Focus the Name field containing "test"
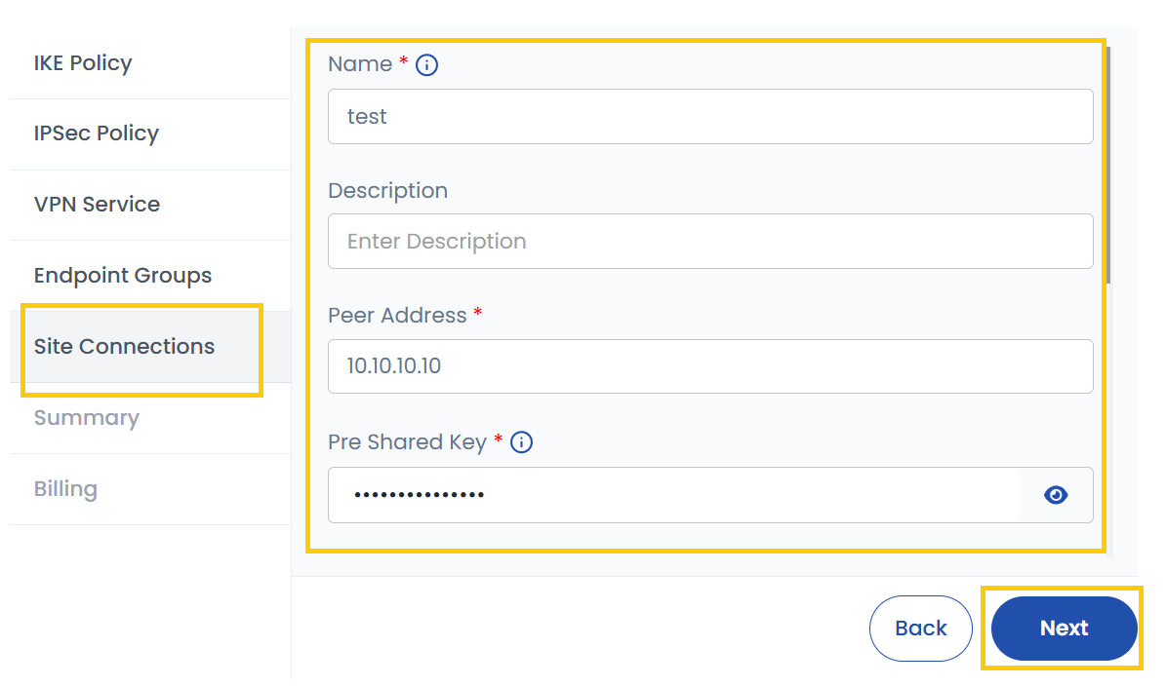This screenshot has width=1166, height=687. (709, 117)
